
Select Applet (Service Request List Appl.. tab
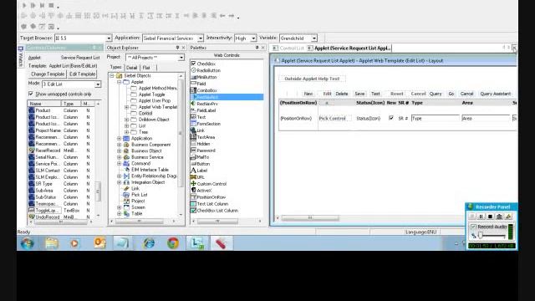pyautogui.click(x=349, y=48)
